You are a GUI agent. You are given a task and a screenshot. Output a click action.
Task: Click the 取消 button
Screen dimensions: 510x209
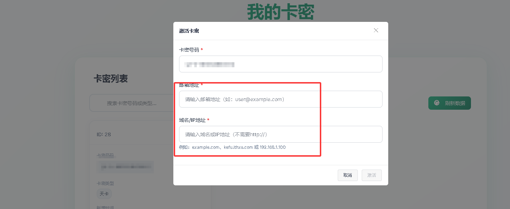tap(347, 175)
